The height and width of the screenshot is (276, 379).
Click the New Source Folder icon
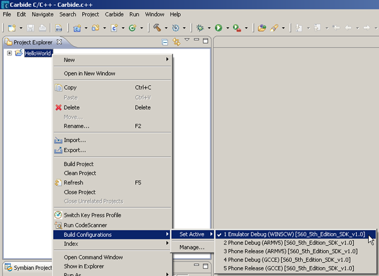click(x=95, y=28)
